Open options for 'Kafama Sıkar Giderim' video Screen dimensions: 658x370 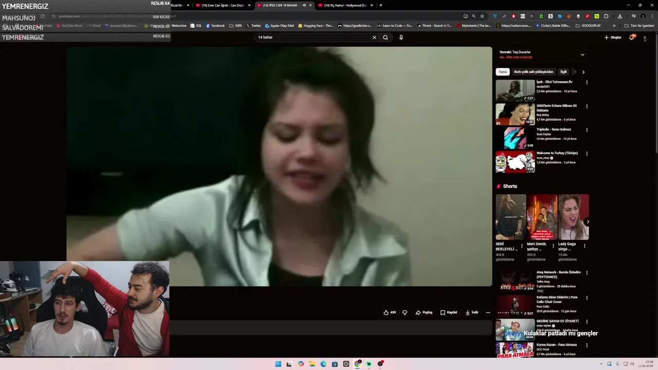pyautogui.click(x=587, y=298)
